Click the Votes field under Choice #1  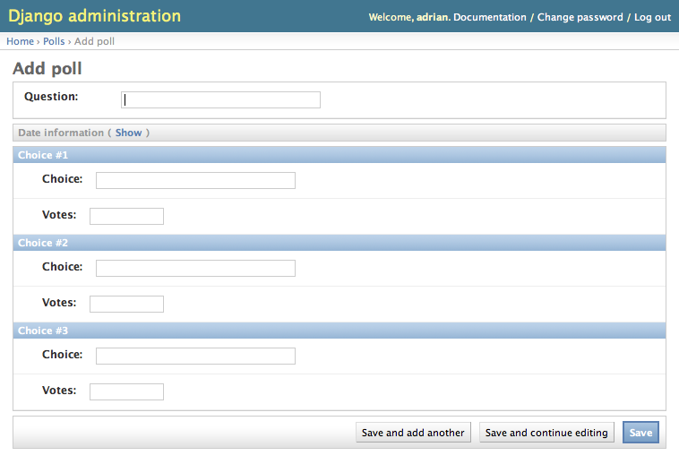pyautogui.click(x=126, y=216)
